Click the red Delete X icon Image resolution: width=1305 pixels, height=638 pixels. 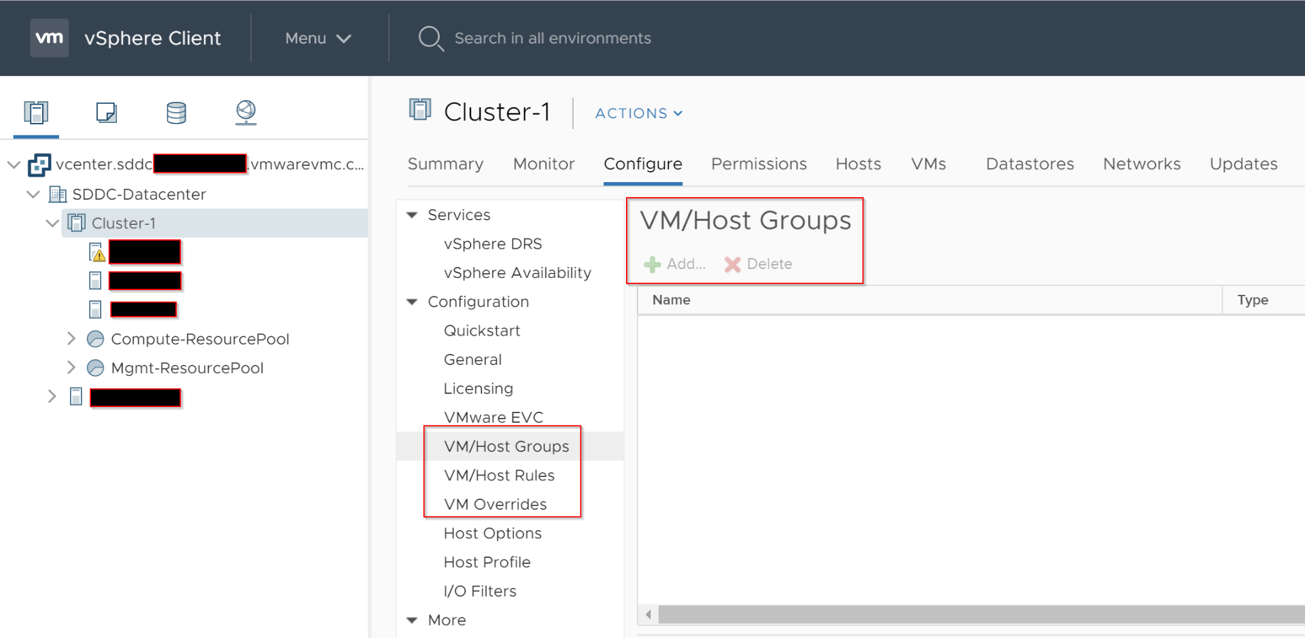coord(732,264)
